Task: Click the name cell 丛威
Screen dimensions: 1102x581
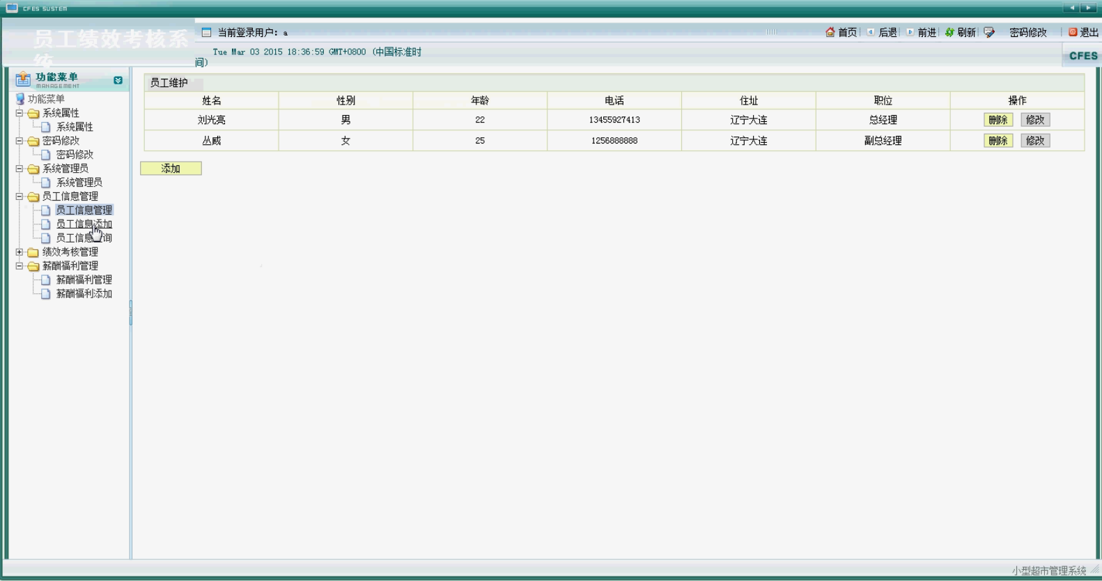Action: point(211,141)
